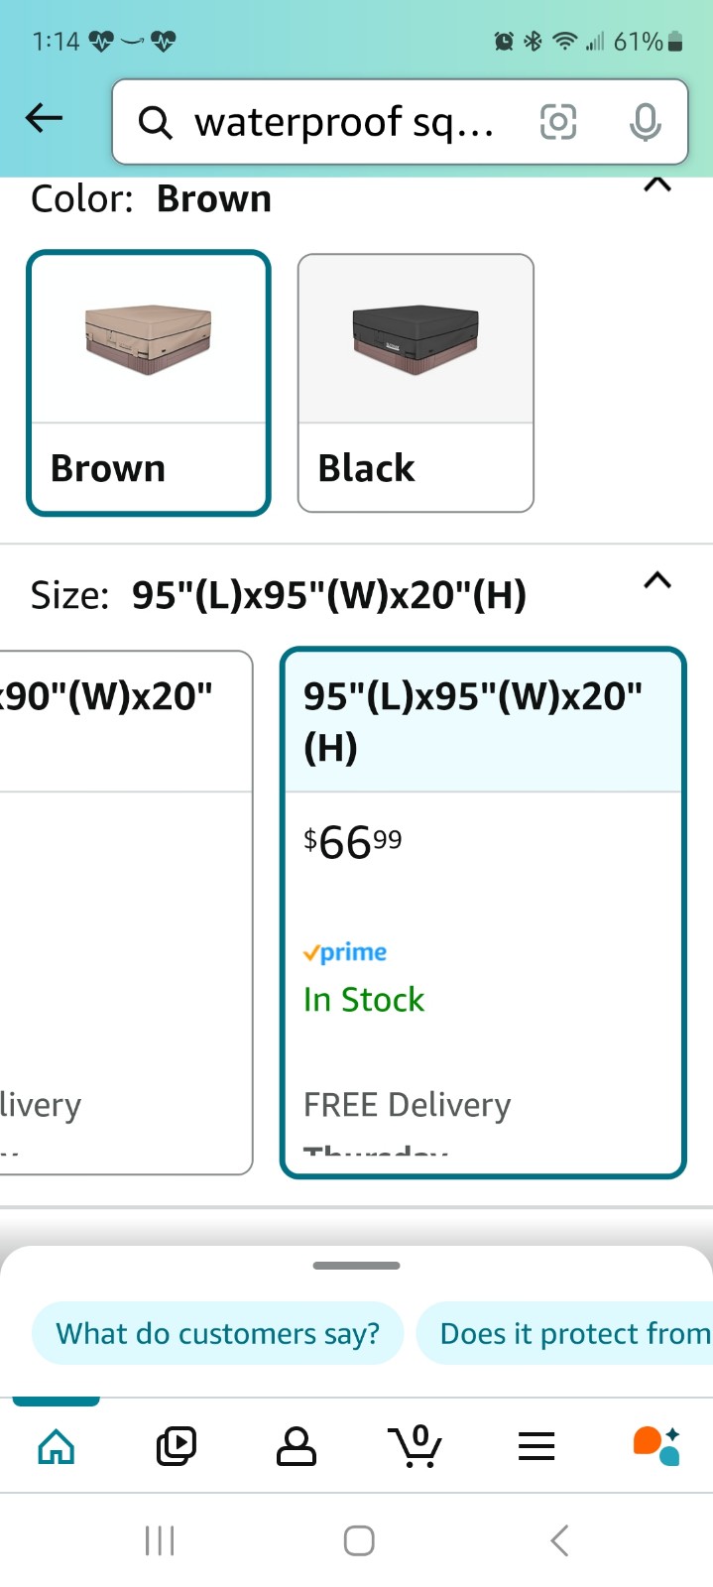
Task: Choose the partially visible 90"(W)x20" size card
Action: click(x=125, y=913)
